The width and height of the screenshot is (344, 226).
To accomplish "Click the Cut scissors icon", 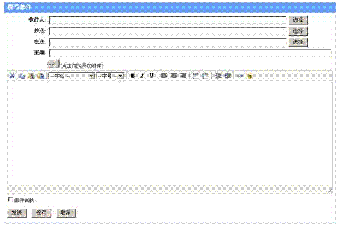I will pos(12,76).
